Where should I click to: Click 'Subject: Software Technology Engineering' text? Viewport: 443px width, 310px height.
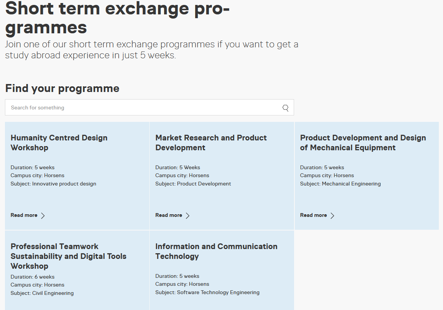point(207,293)
